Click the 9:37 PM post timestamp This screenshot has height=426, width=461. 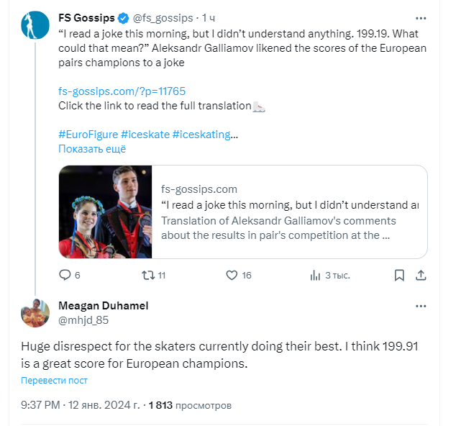coord(40,405)
